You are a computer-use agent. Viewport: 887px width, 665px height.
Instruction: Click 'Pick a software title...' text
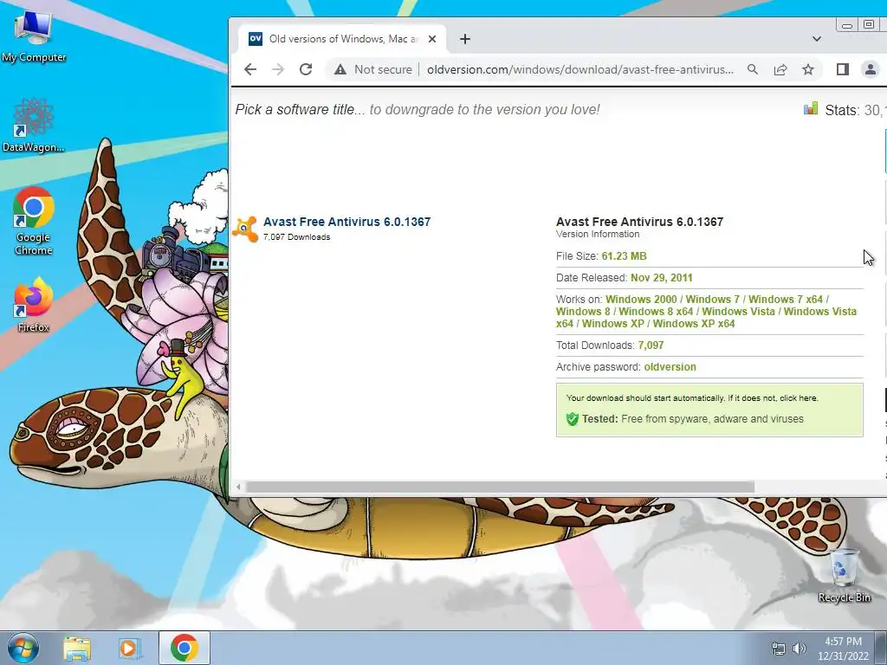pos(301,110)
